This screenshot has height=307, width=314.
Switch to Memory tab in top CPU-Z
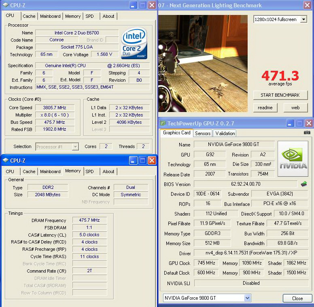coord(73,16)
